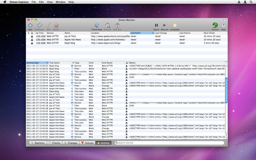Click the Last Change column header
This screenshot has width=256, height=160.
click(166, 33)
